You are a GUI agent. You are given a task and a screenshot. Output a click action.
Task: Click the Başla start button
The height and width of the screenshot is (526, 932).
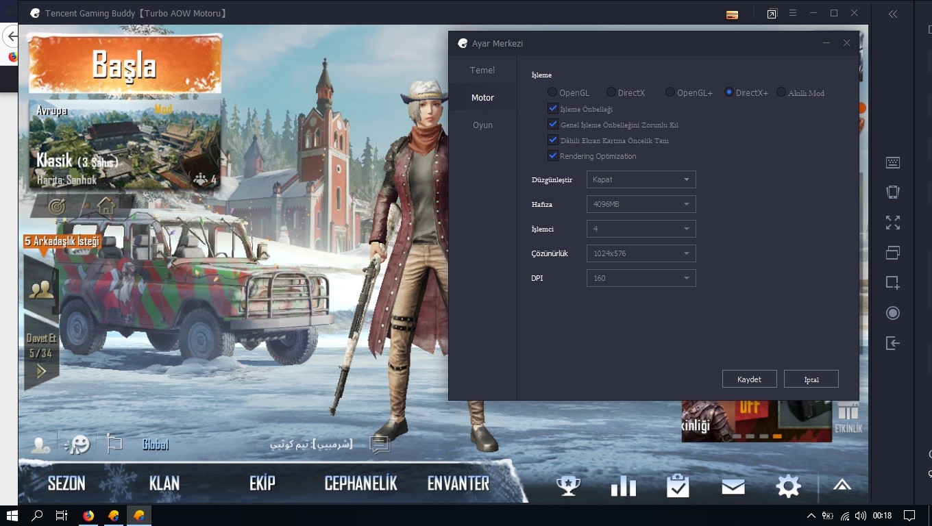coord(125,64)
